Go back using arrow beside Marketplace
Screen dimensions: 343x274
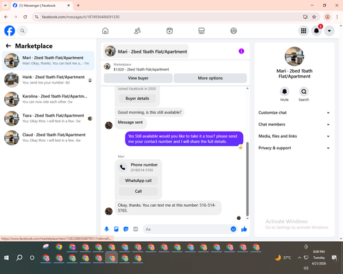click(8, 46)
